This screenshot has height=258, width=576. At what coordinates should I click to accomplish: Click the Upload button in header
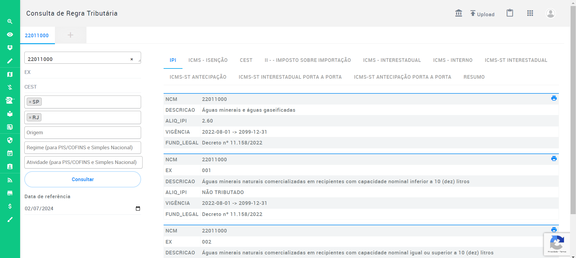pos(482,14)
